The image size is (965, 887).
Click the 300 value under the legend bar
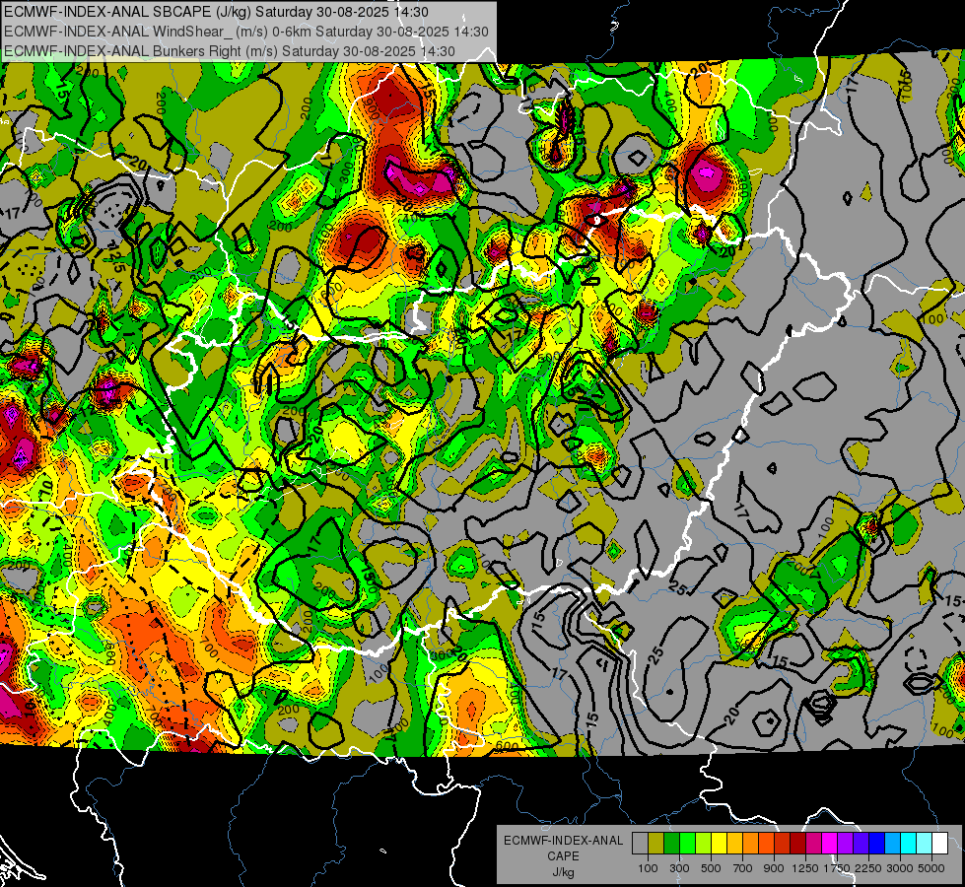point(679,868)
